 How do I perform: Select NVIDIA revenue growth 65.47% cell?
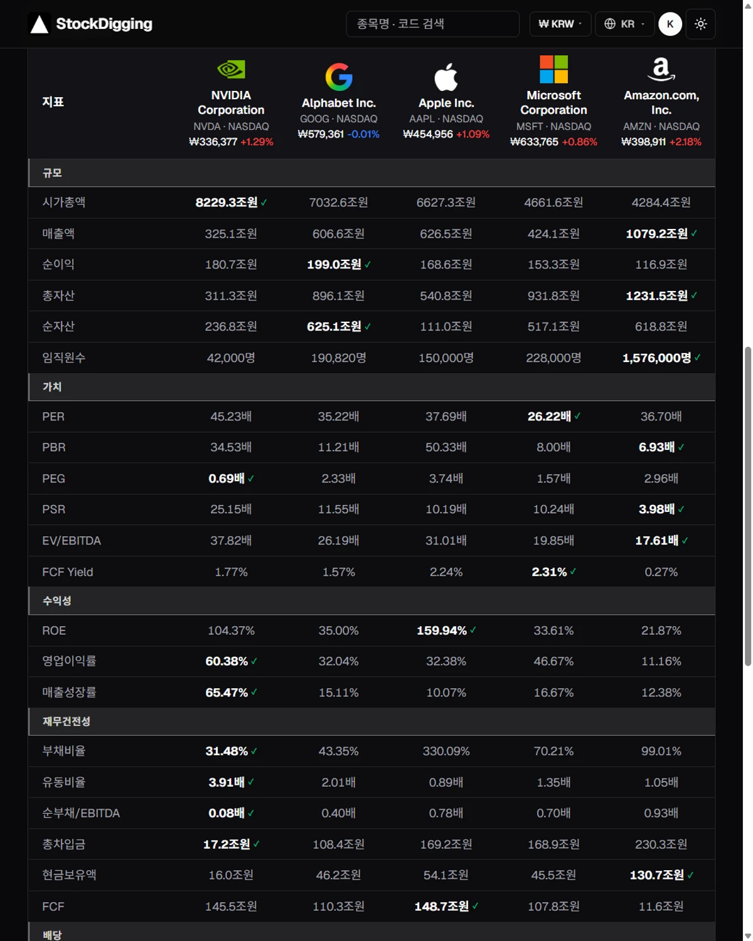(231, 693)
